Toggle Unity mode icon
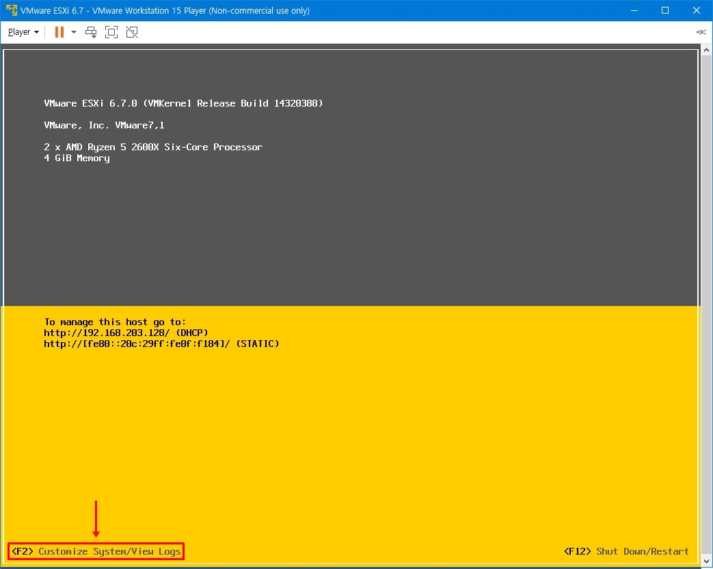The height and width of the screenshot is (569, 713). [x=132, y=32]
